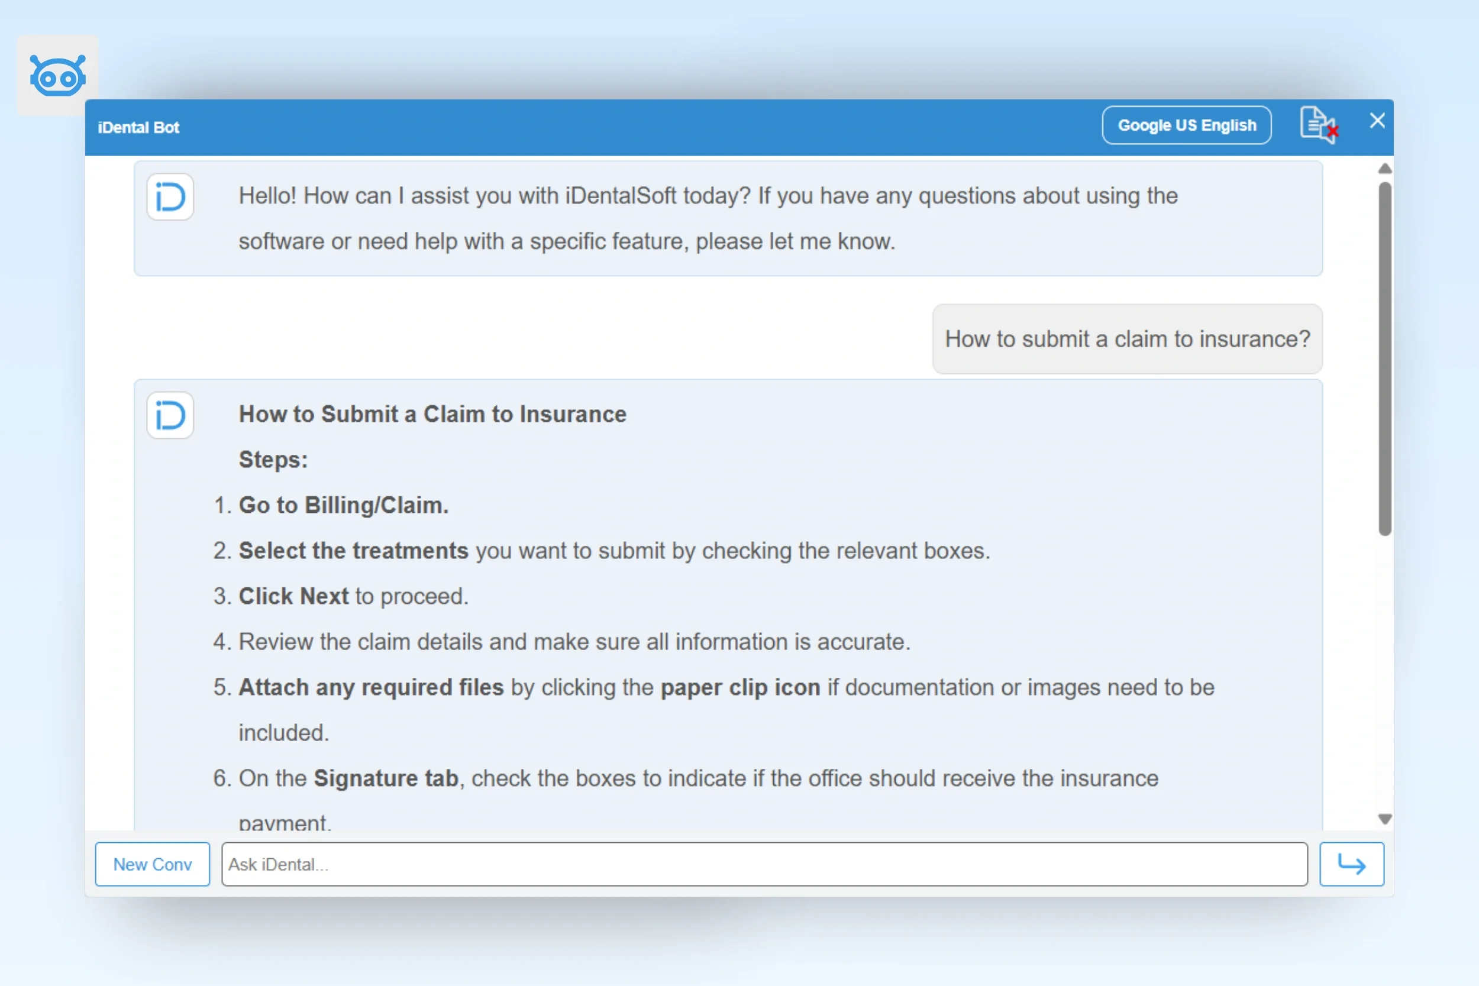The image size is (1479, 986).
Task: Click the iD avatar beside the greeting
Action: [x=170, y=197]
